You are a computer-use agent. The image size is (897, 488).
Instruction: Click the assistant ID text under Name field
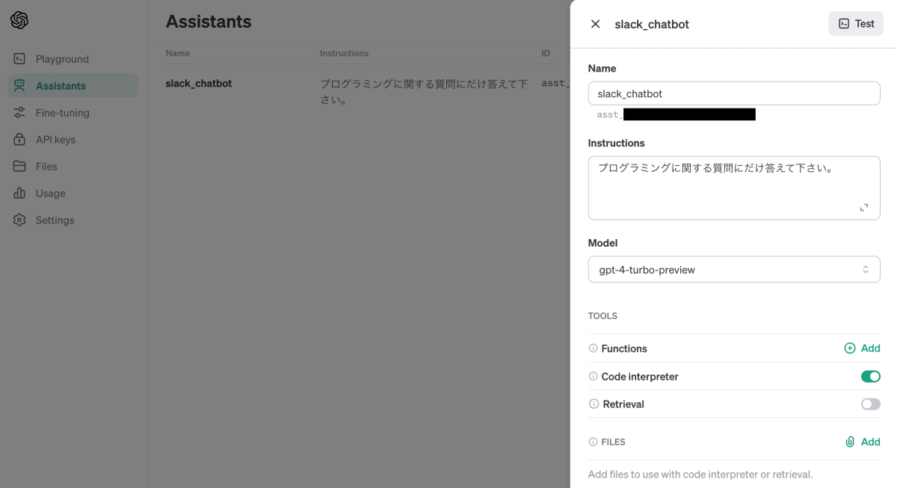tap(676, 114)
